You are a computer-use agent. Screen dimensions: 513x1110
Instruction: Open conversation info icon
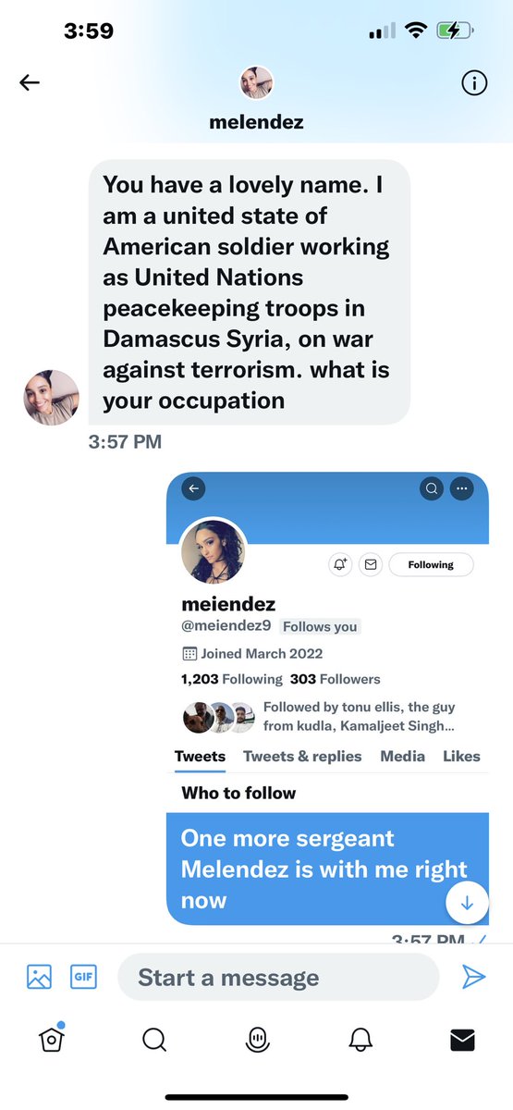click(x=473, y=83)
